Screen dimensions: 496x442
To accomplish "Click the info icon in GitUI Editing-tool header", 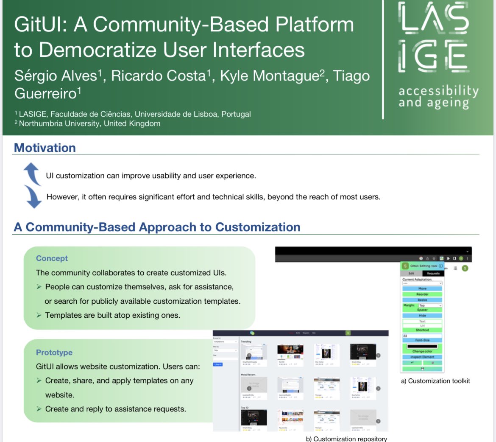I will click(x=440, y=266).
